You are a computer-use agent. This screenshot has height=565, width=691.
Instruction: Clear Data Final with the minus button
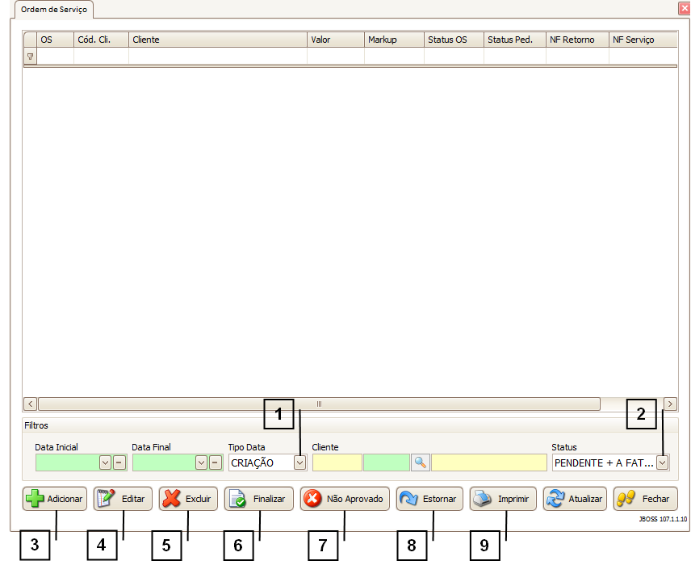(x=216, y=462)
